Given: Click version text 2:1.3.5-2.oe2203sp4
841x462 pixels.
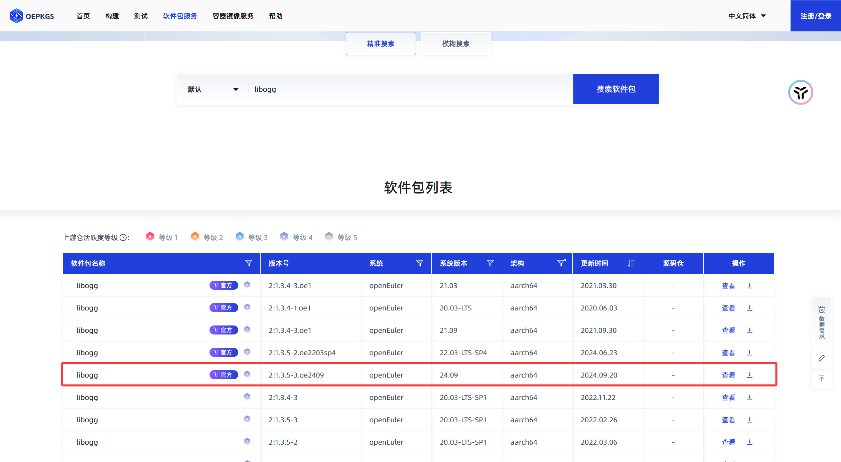Looking at the screenshot, I should (302, 353).
